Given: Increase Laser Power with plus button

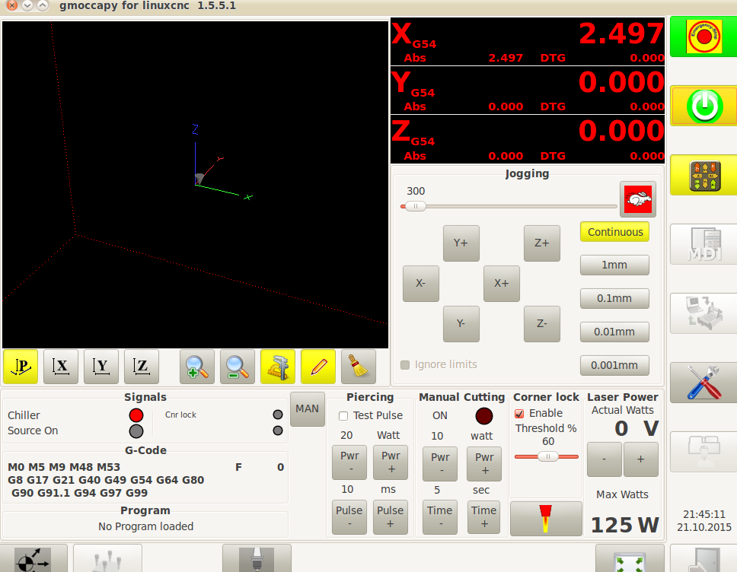Looking at the screenshot, I should point(640,459).
